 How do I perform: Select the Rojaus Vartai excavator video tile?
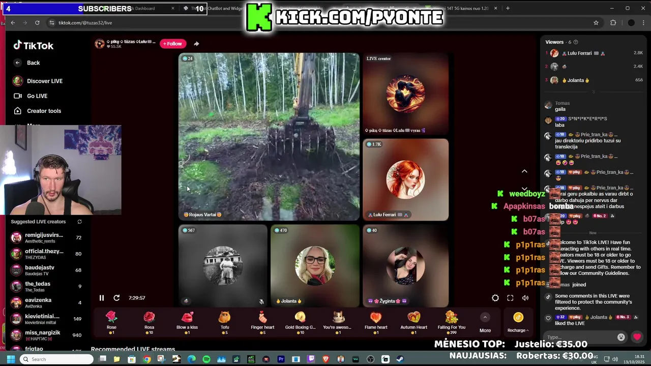coord(269,136)
